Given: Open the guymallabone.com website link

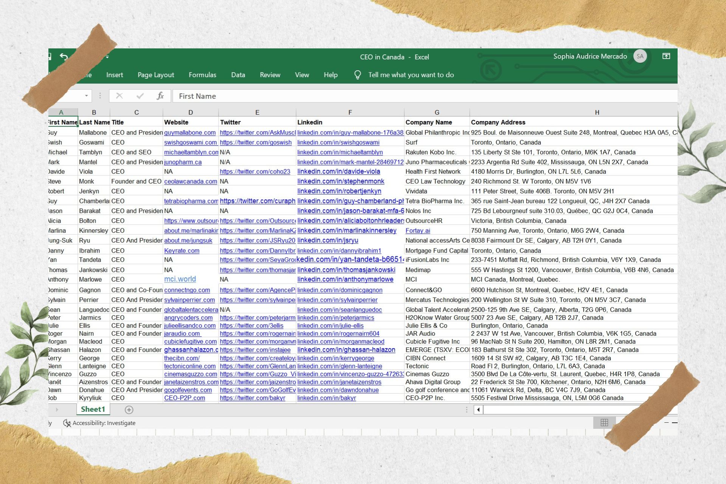Looking at the screenshot, I should click(190, 133).
